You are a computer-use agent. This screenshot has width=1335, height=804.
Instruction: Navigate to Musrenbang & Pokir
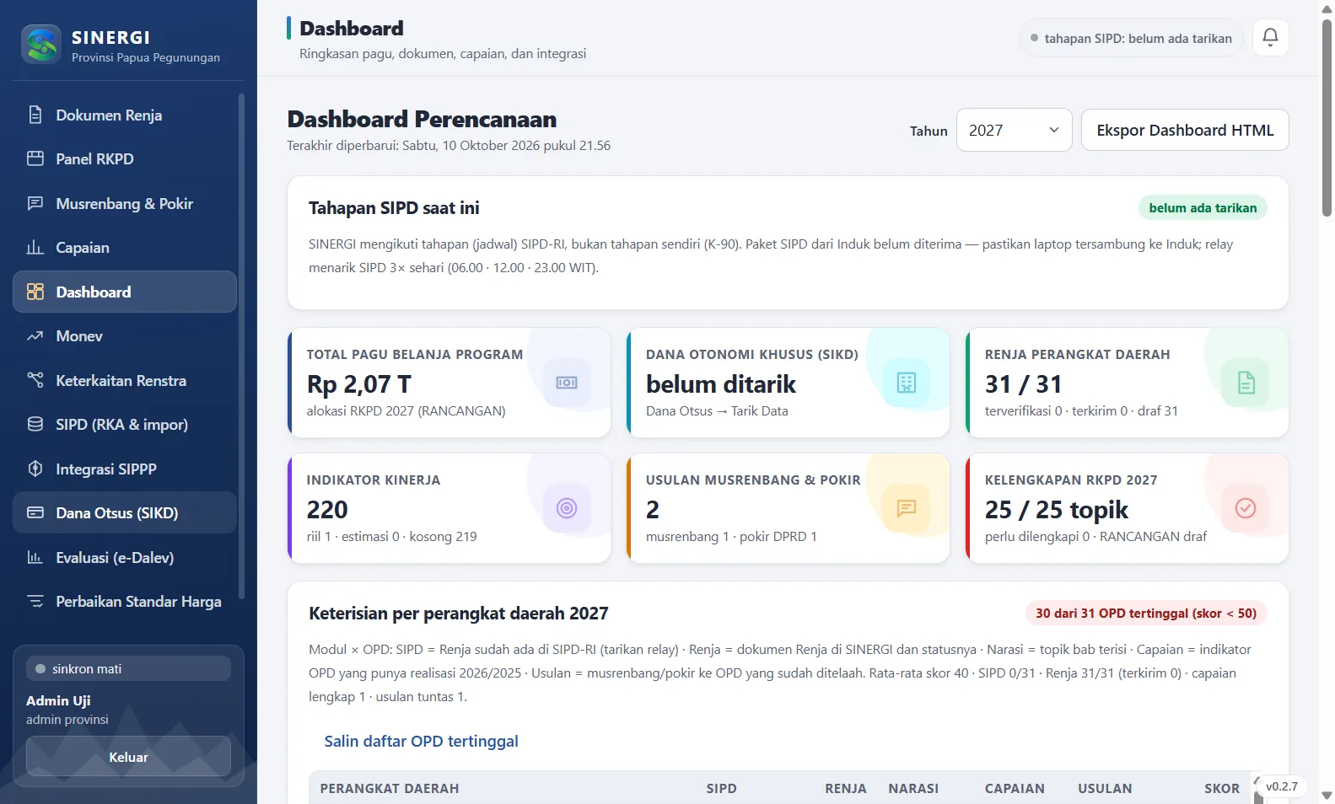[x=125, y=203]
